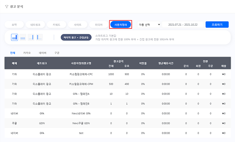Click the 유효 sub-column header

tap(127, 66)
